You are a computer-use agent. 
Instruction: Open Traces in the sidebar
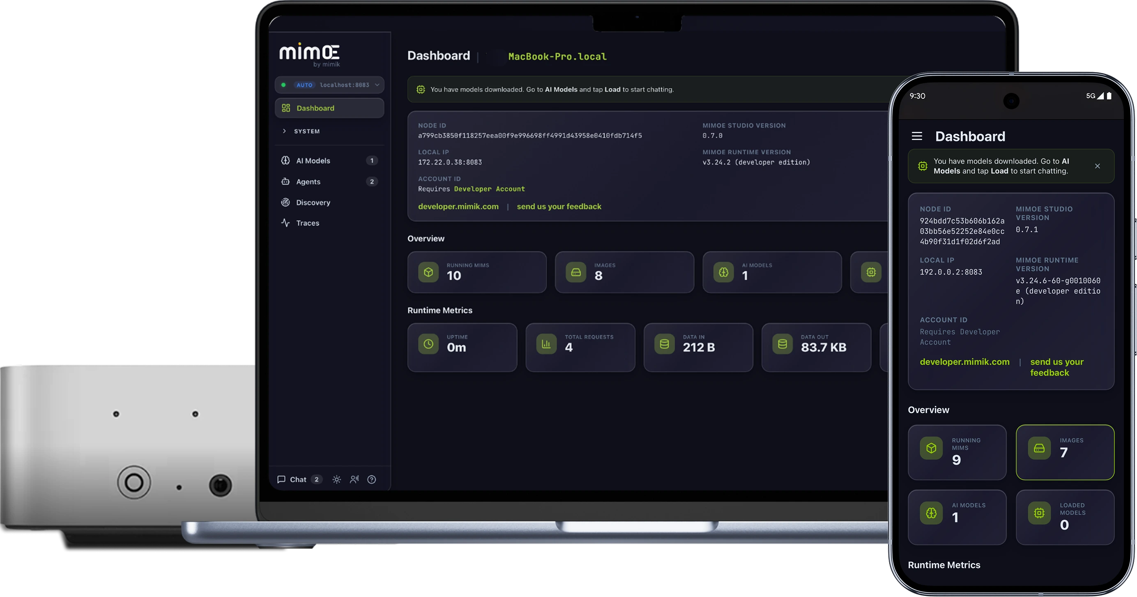pyautogui.click(x=329, y=223)
